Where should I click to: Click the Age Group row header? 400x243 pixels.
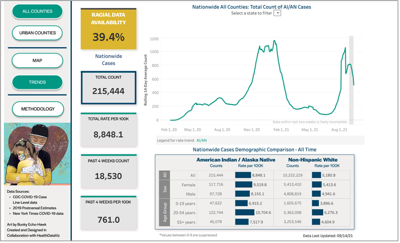pyautogui.click(x=165, y=213)
